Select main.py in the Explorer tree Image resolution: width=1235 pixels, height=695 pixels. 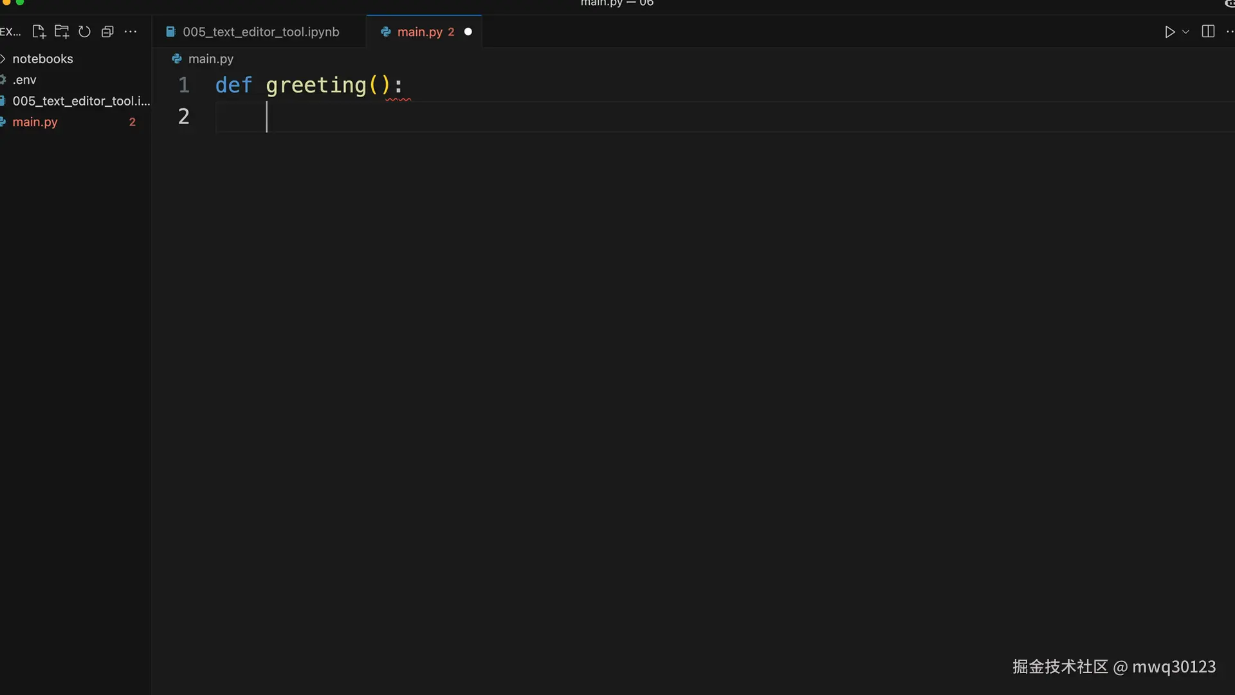[35, 122]
